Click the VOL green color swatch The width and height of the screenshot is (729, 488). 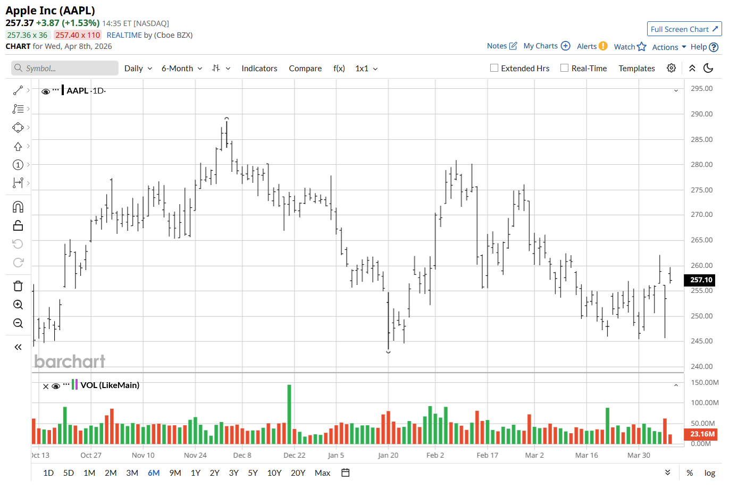coord(73,384)
